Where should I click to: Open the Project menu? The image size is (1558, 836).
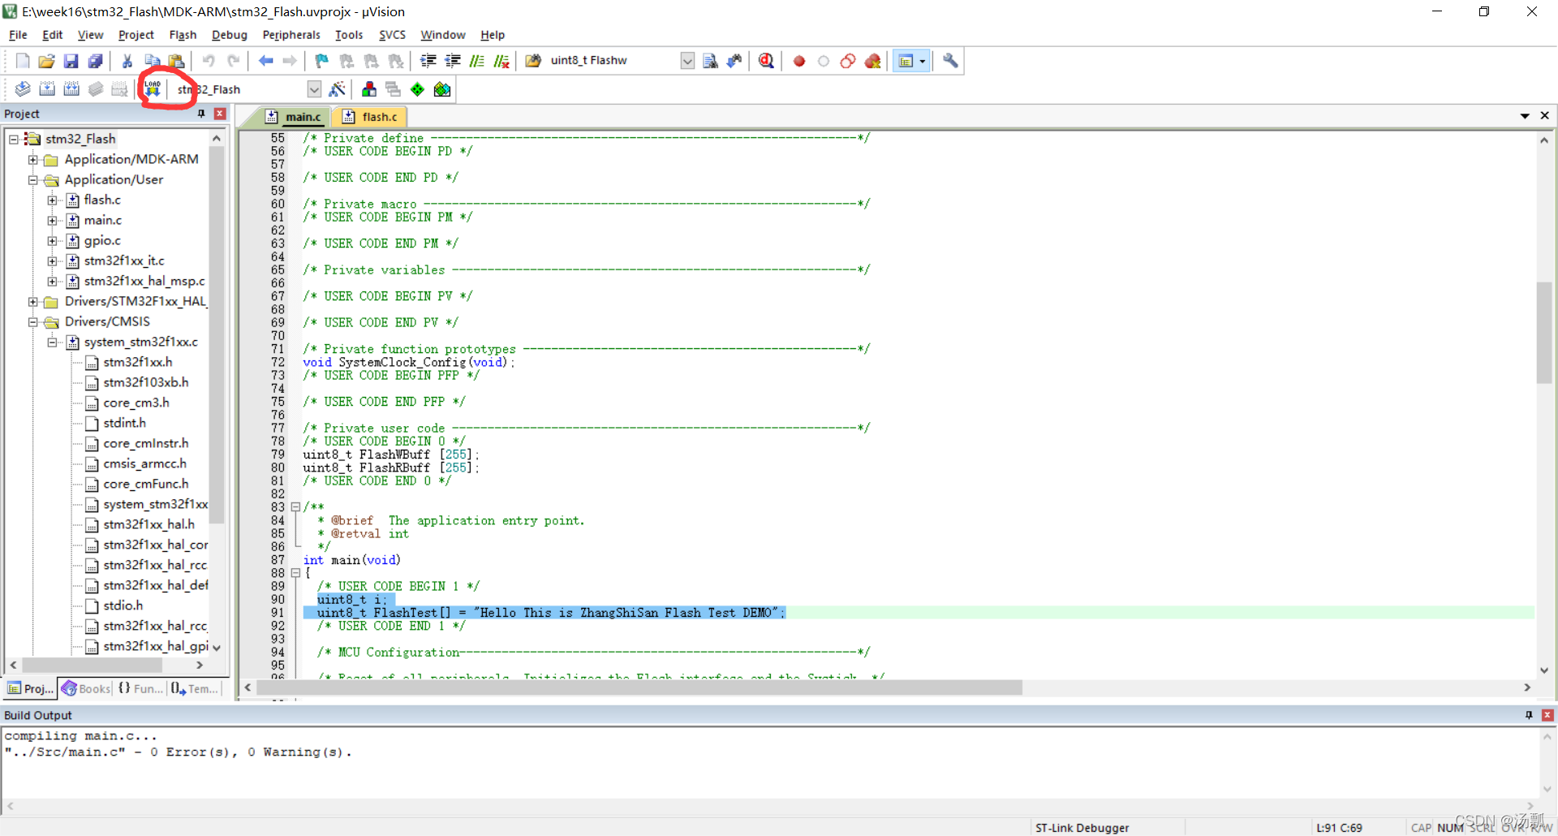tap(136, 35)
